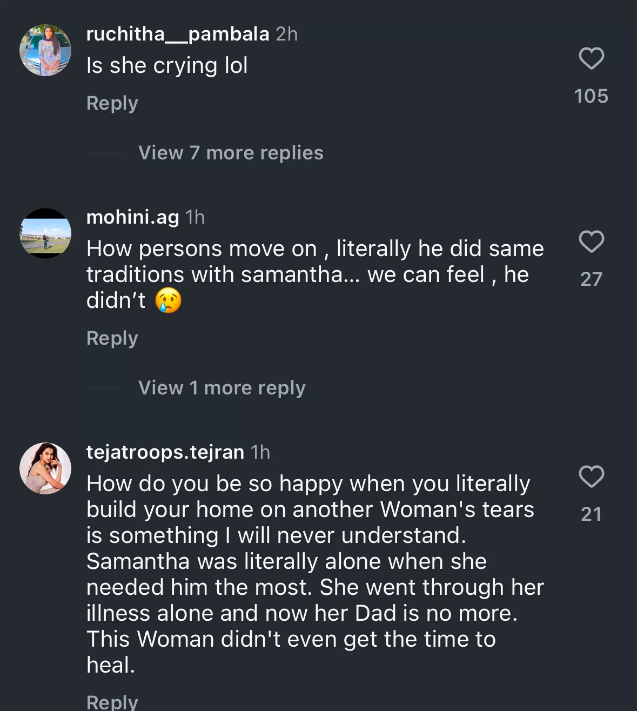This screenshot has height=711, width=637.
Task: Open the tejatroops.tejran username link
Action: coord(165,452)
